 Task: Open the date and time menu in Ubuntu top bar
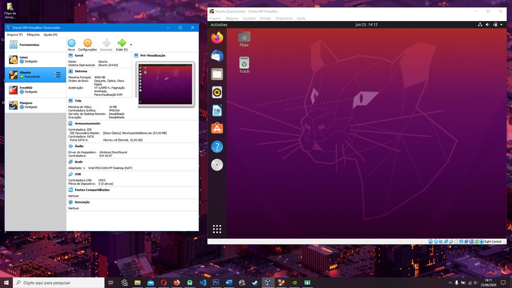coord(366,25)
